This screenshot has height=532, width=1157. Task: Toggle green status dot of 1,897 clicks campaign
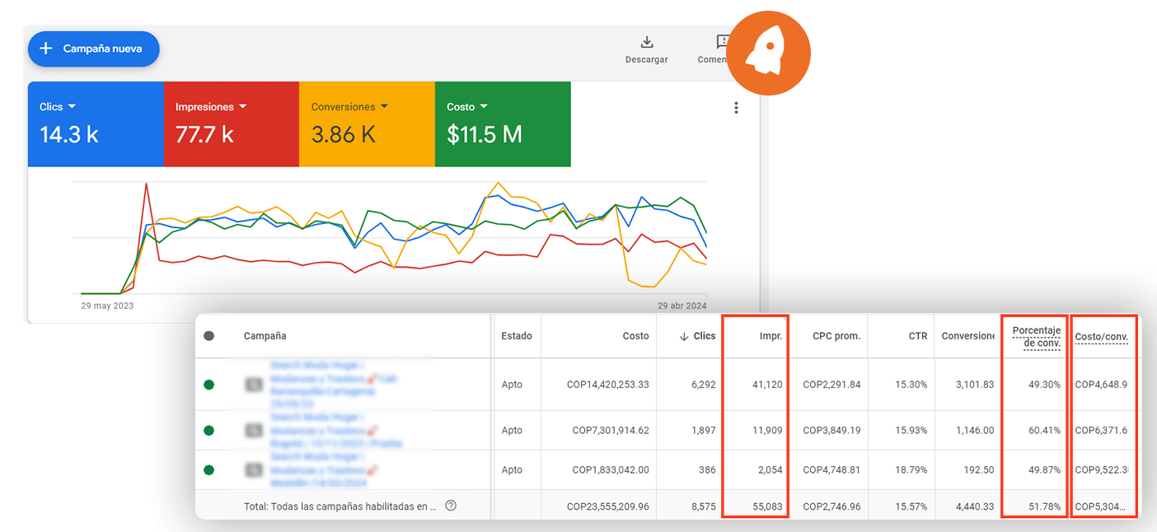coord(208,430)
